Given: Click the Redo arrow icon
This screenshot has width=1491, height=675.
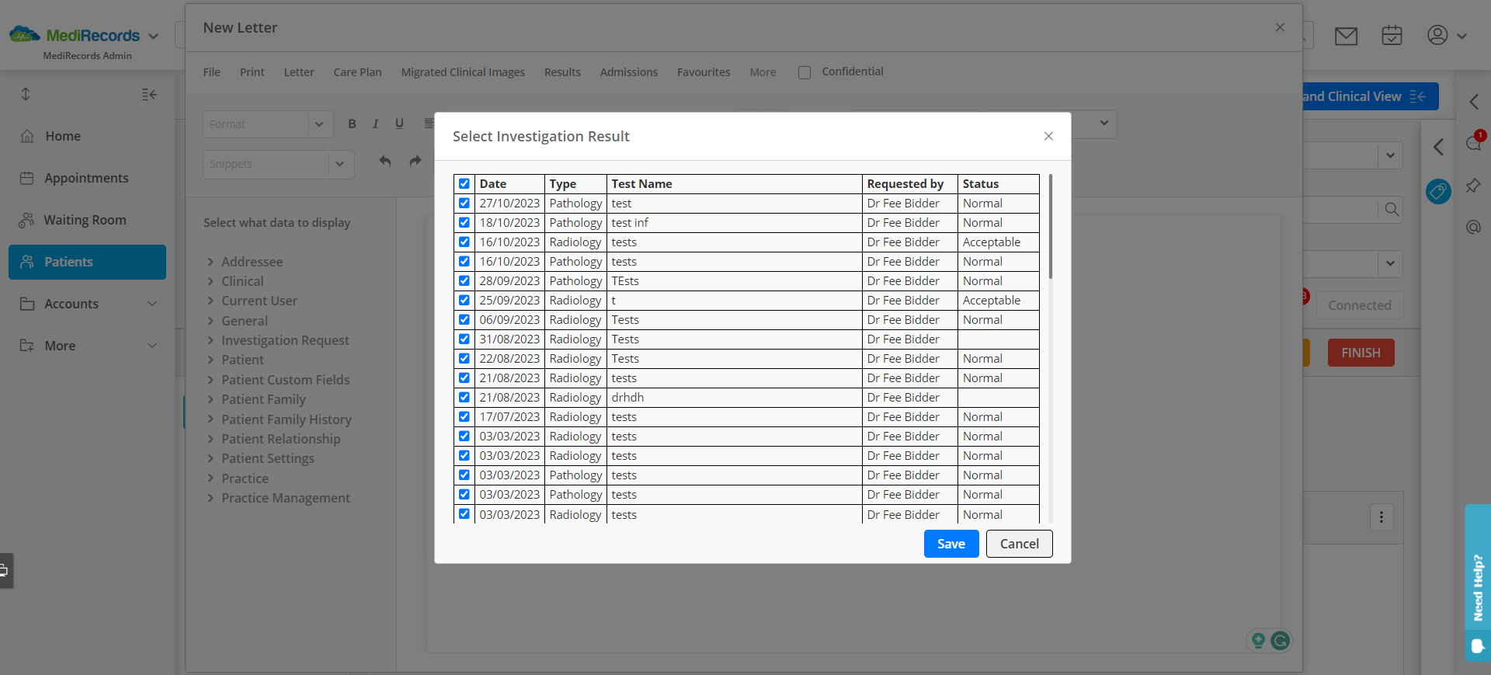Looking at the screenshot, I should tap(415, 161).
